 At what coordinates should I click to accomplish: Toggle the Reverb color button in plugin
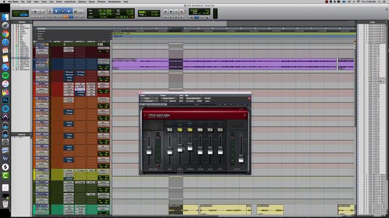tap(200, 130)
